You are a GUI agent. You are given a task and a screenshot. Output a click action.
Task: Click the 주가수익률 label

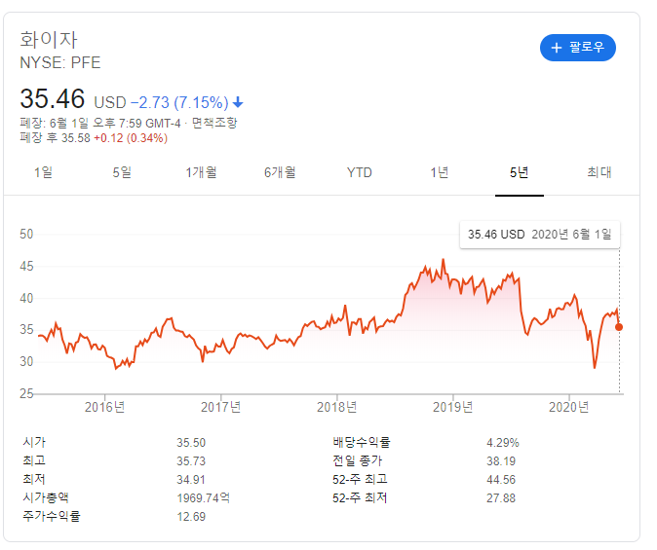click(x=51, y=516)
